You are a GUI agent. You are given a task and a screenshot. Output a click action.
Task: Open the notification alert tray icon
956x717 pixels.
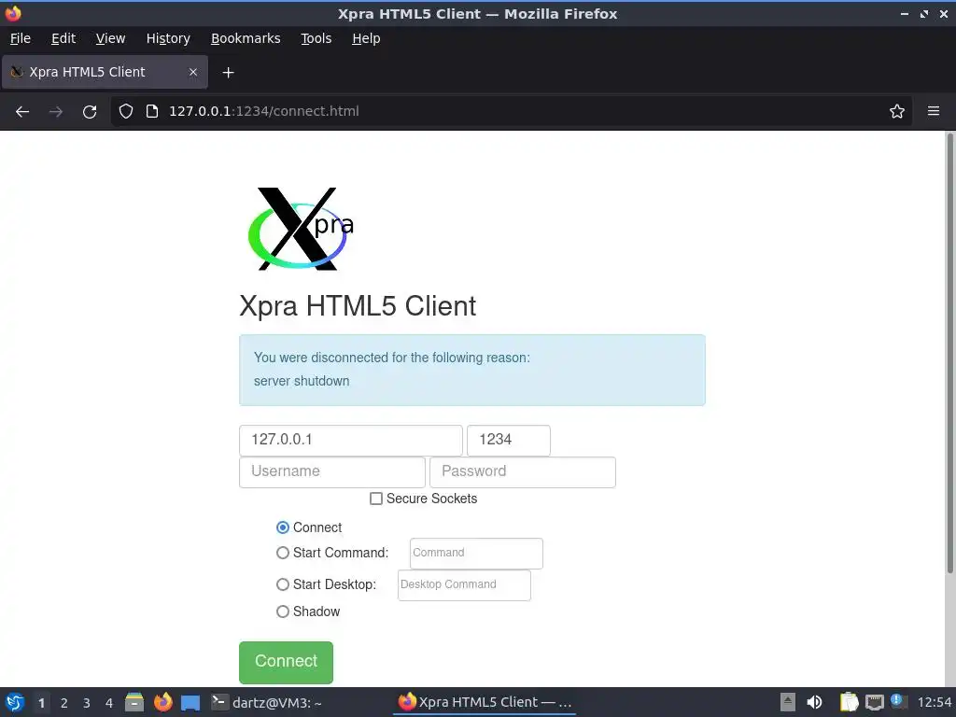click(x=898, y=702)
